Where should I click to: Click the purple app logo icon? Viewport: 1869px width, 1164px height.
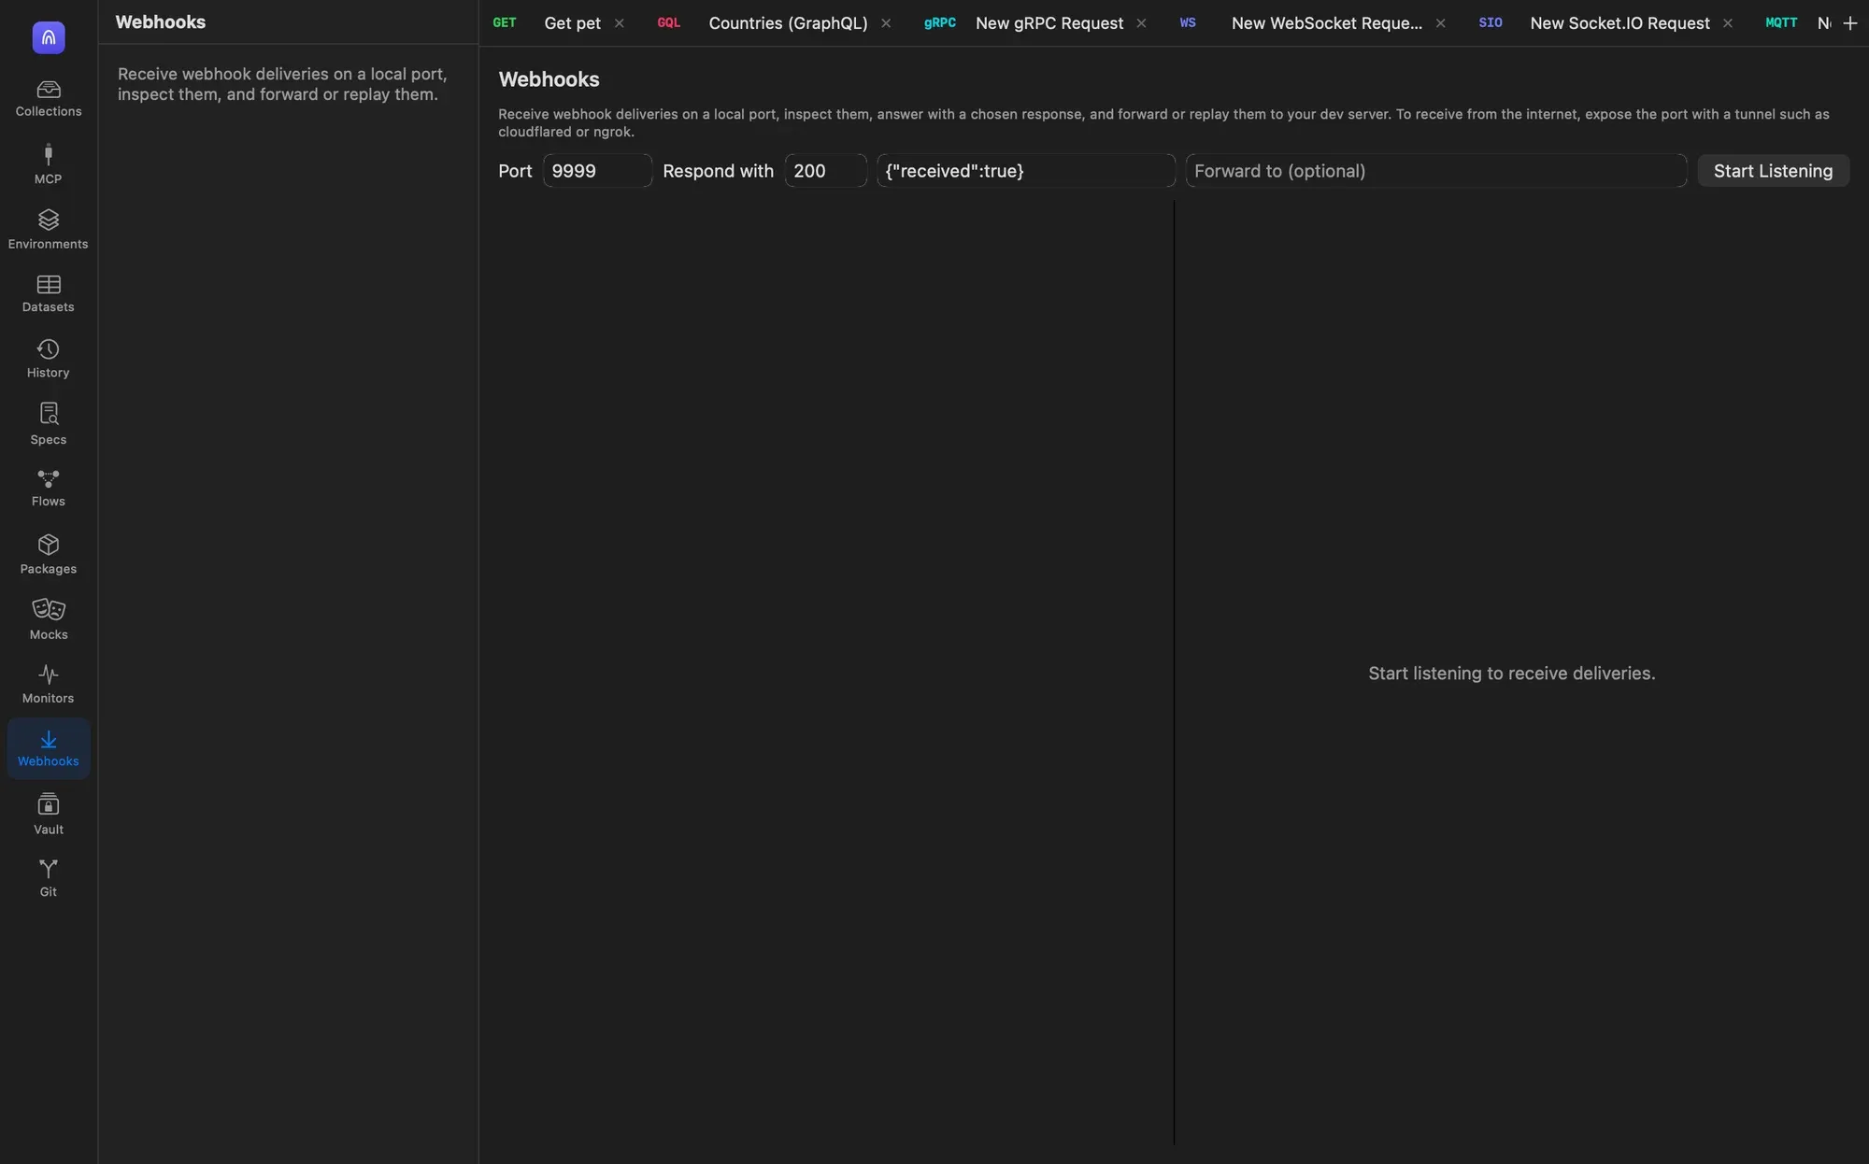coord(49,37)
